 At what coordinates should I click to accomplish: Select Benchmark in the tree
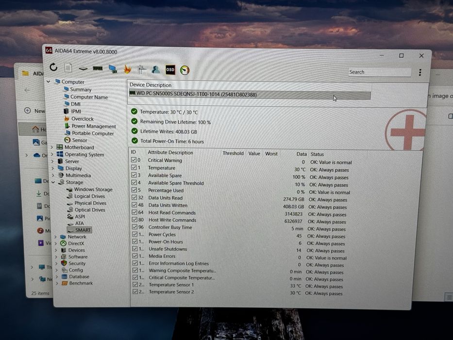tap(81, 283)
